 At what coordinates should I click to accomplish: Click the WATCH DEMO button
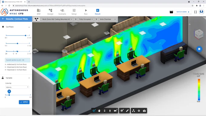pyautogui.click(x=183, y=12)
